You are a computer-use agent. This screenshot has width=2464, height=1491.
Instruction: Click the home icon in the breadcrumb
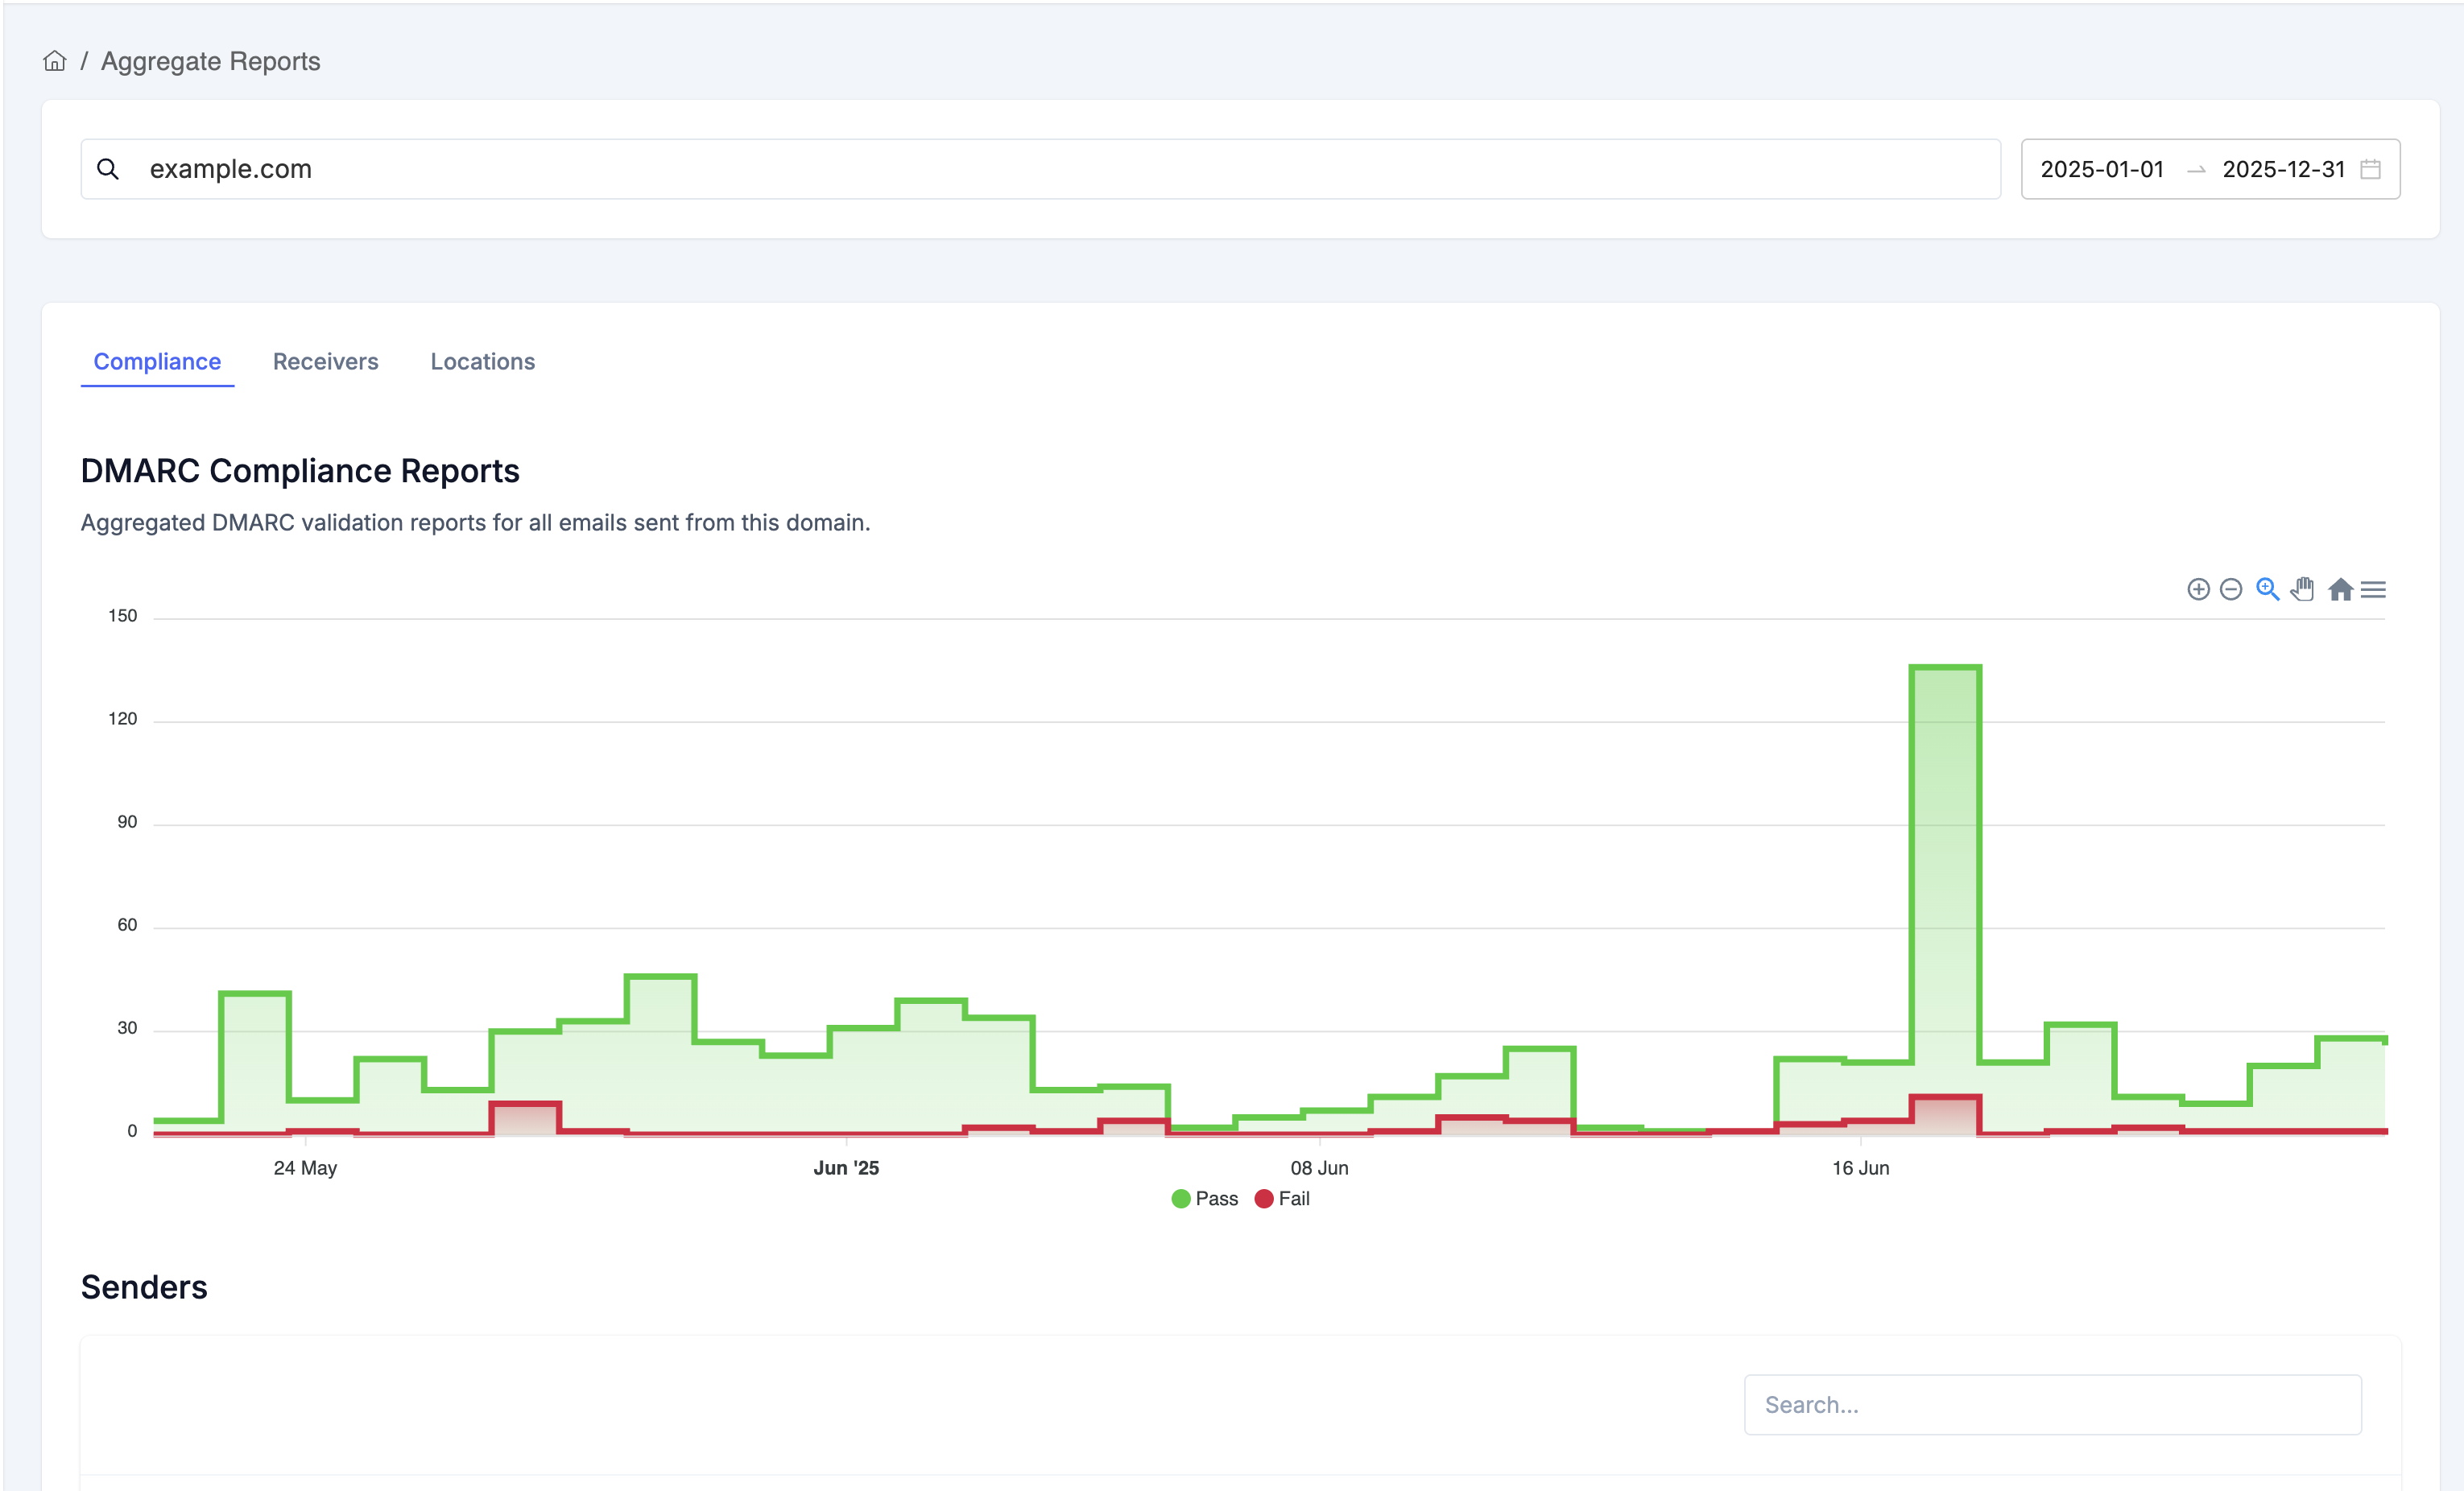tap(55, 60)
